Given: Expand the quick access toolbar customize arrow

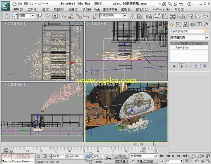Looking at the screenshot, I should pyautogui.click(x=47, y=4).
